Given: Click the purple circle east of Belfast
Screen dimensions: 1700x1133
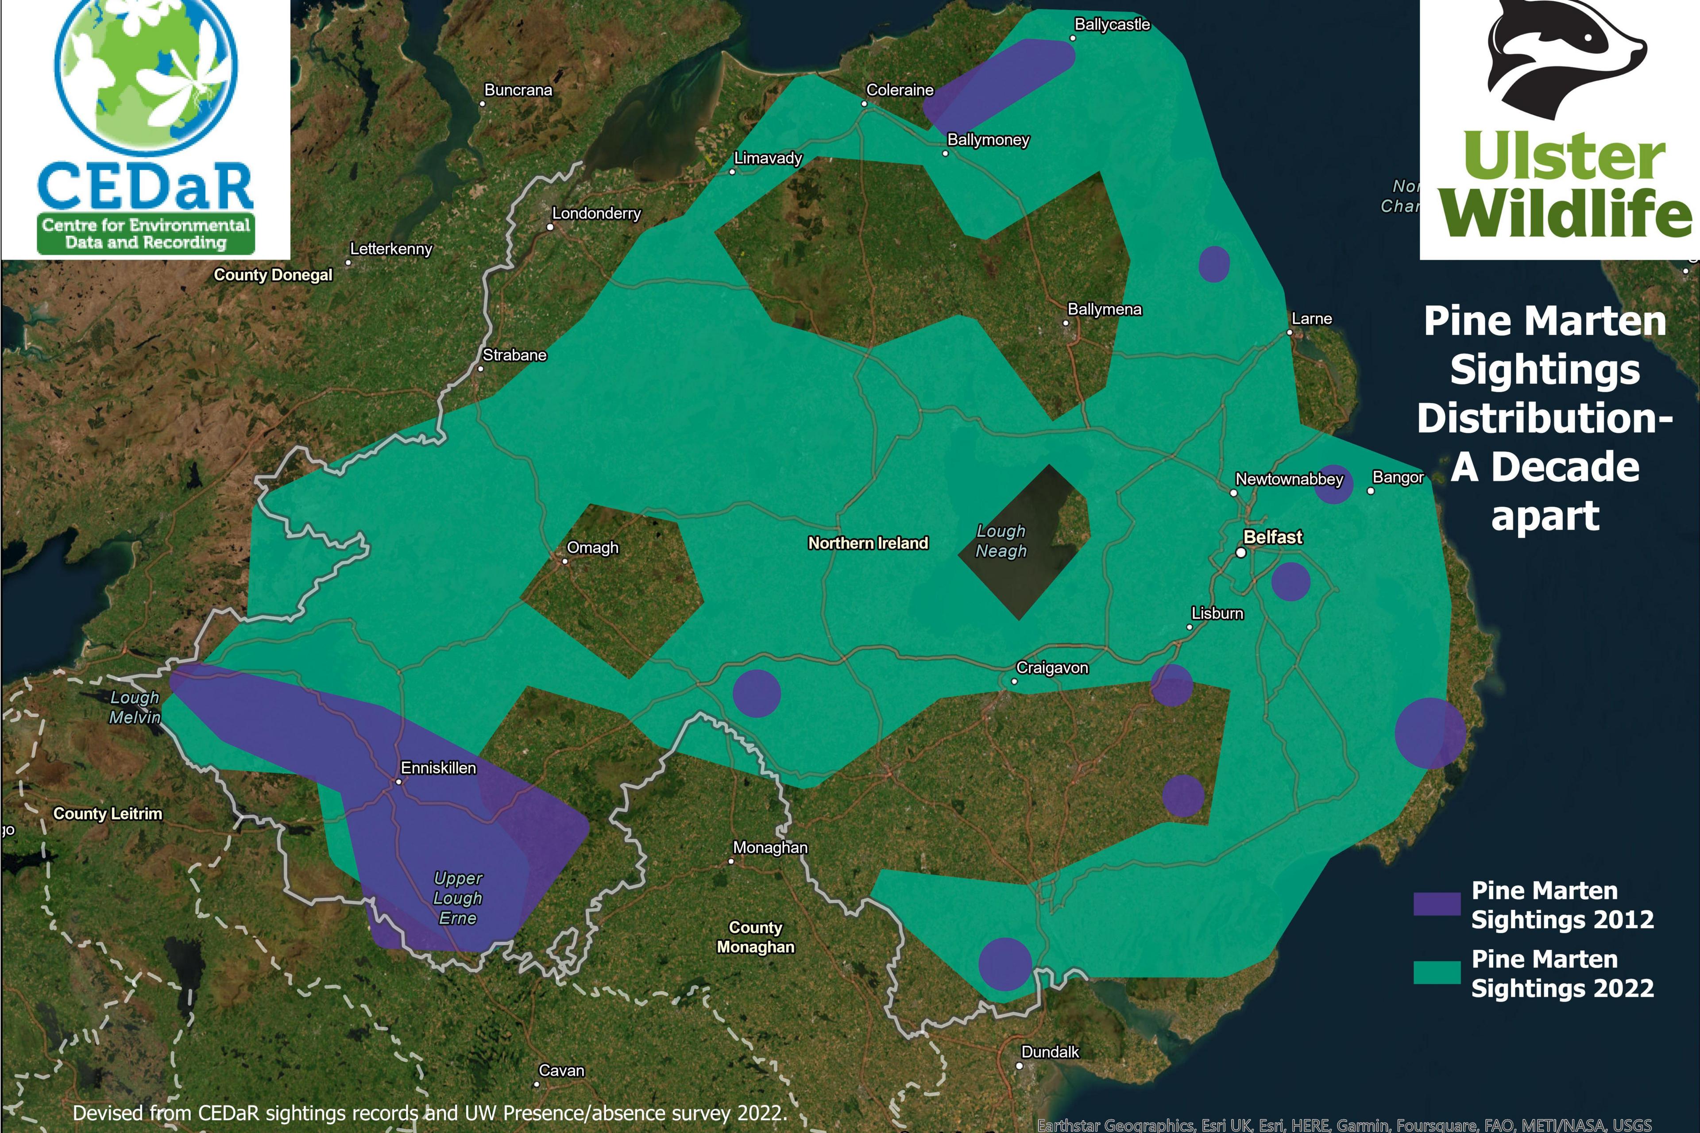Looking at the screenshot, I should coord(1290,581).
